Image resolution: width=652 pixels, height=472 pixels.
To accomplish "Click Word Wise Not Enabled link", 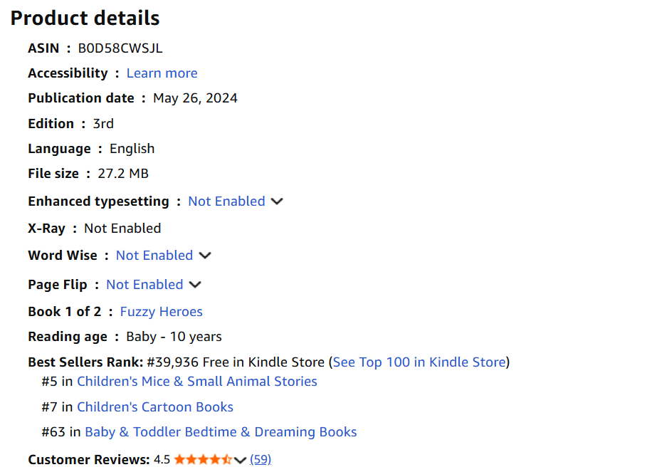I will (x=154, y=256).
